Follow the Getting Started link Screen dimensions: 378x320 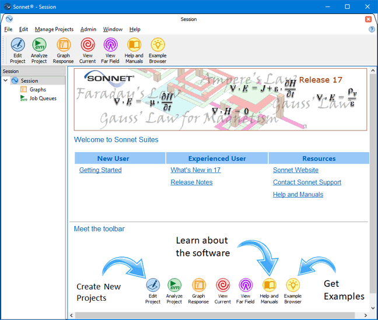click(100, 170)
